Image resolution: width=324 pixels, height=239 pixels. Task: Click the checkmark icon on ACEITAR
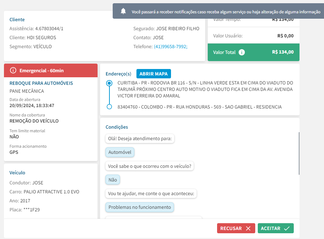tap(287, 228)
